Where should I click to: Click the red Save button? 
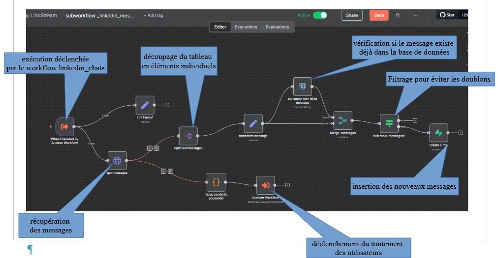(x=378, y=15)
